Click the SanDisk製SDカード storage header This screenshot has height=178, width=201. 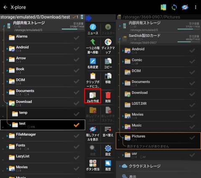[x=158, y=39]
